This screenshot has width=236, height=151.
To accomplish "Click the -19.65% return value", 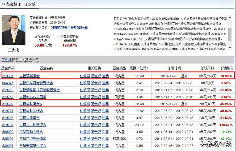I will click(226, 132).
